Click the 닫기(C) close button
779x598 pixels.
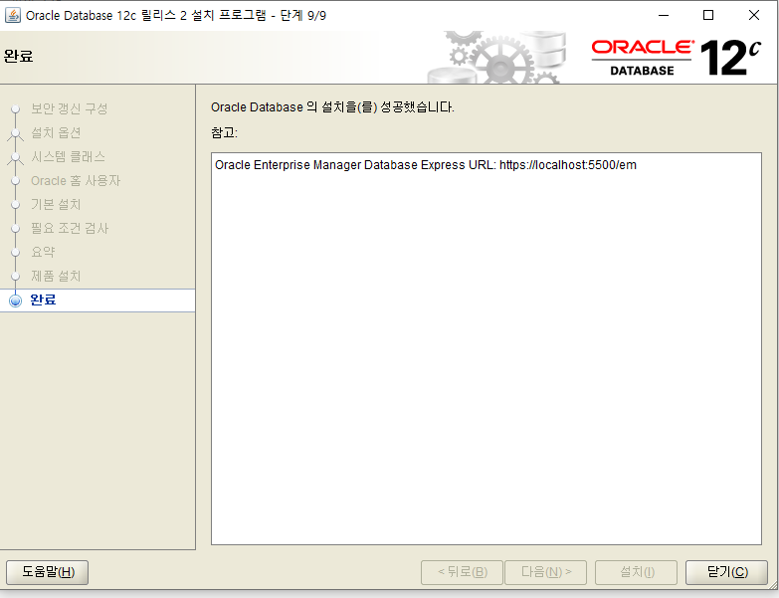[x=726, y=572]
